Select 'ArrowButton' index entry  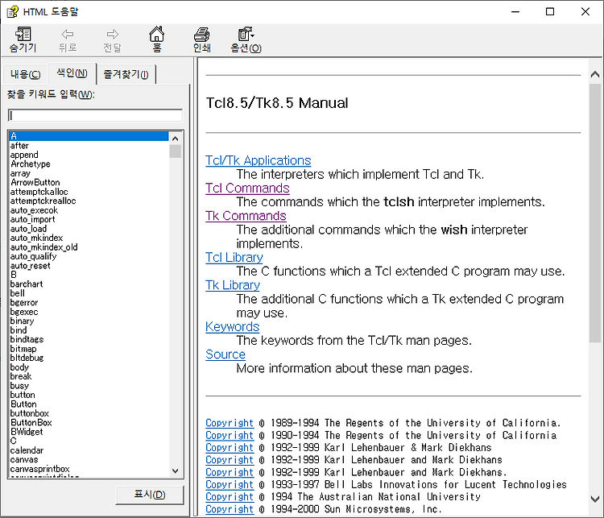(35, 183)
